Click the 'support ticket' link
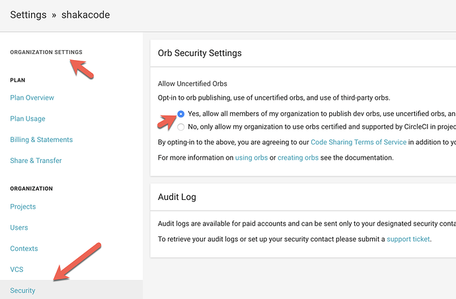 (408, 238)
